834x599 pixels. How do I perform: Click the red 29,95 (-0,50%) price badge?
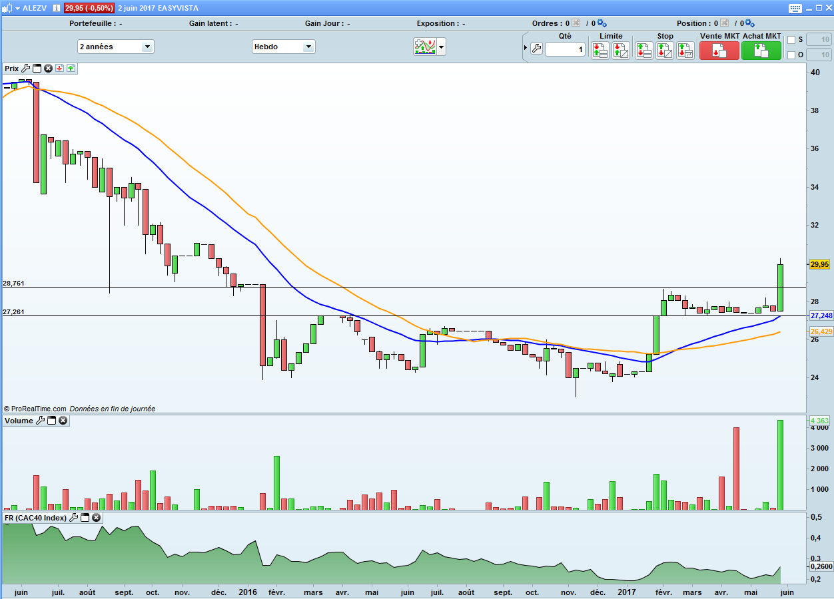89,8
